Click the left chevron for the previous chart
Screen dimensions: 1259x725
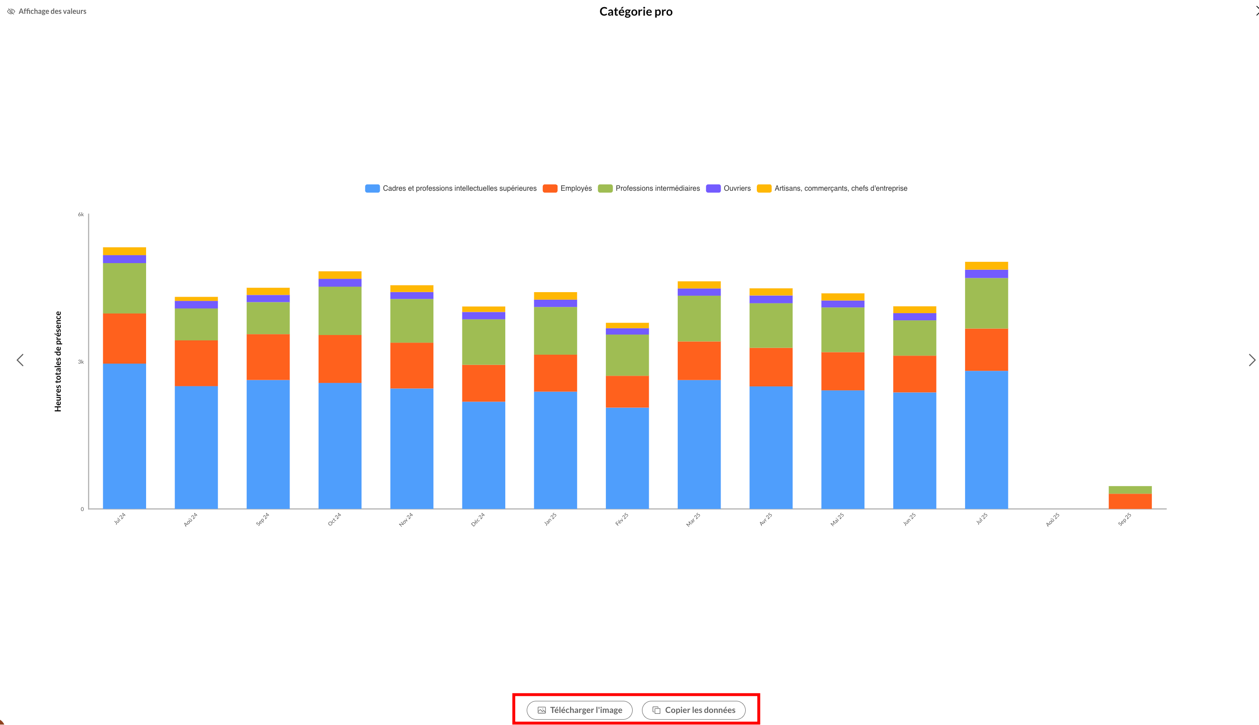click(20, 360)
